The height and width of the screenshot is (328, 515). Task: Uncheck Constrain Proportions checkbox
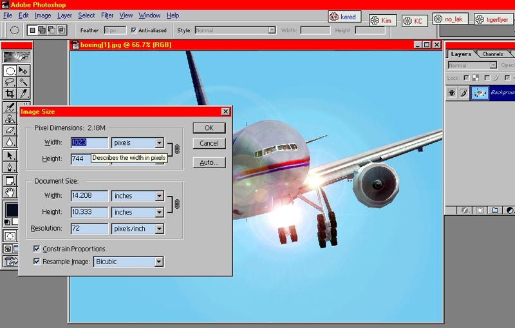[37, 249]
